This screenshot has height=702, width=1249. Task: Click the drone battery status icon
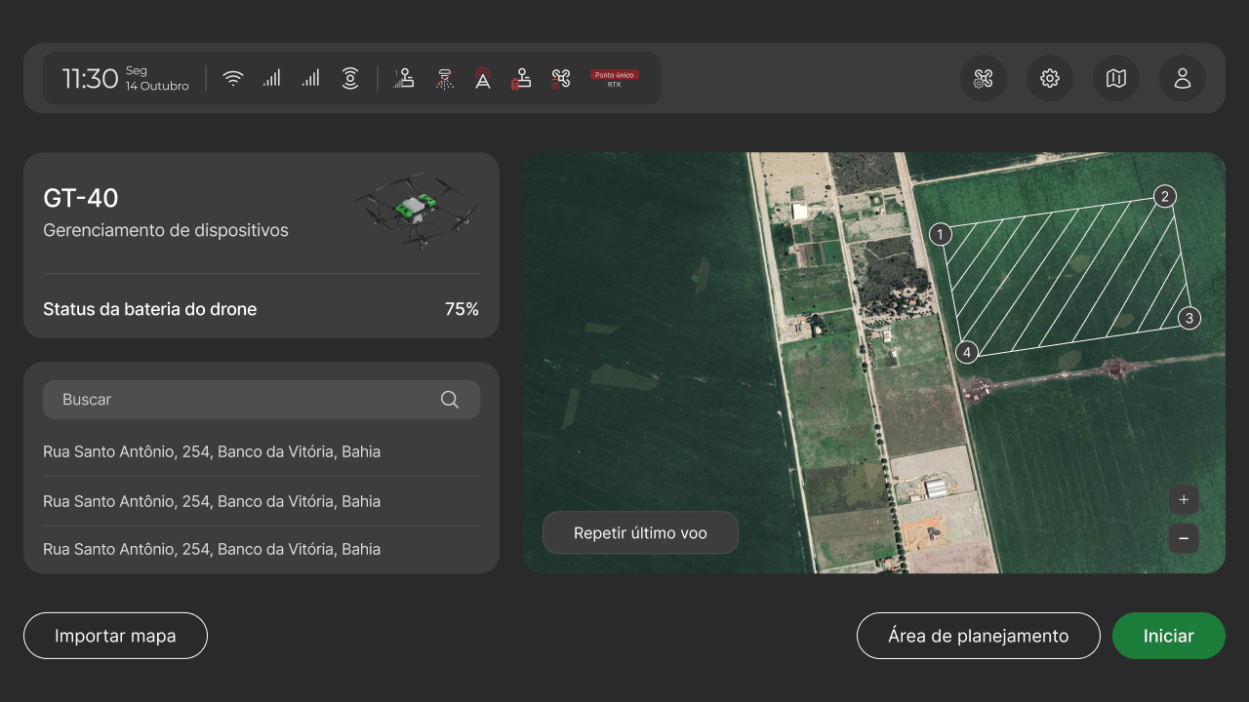(x=560, y=78)
